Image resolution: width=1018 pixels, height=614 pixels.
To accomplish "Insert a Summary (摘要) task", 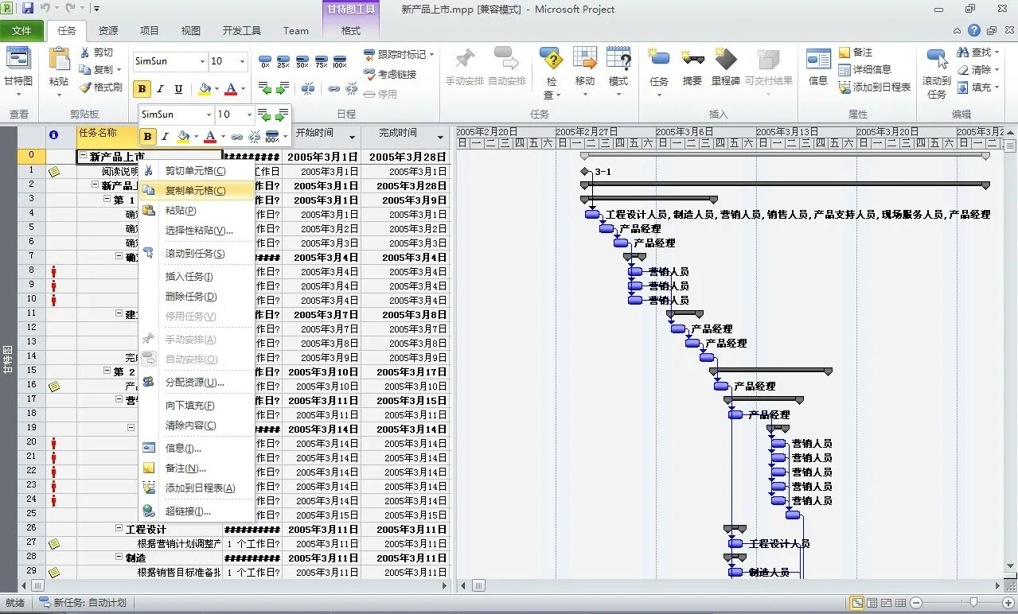I will 692,67.
